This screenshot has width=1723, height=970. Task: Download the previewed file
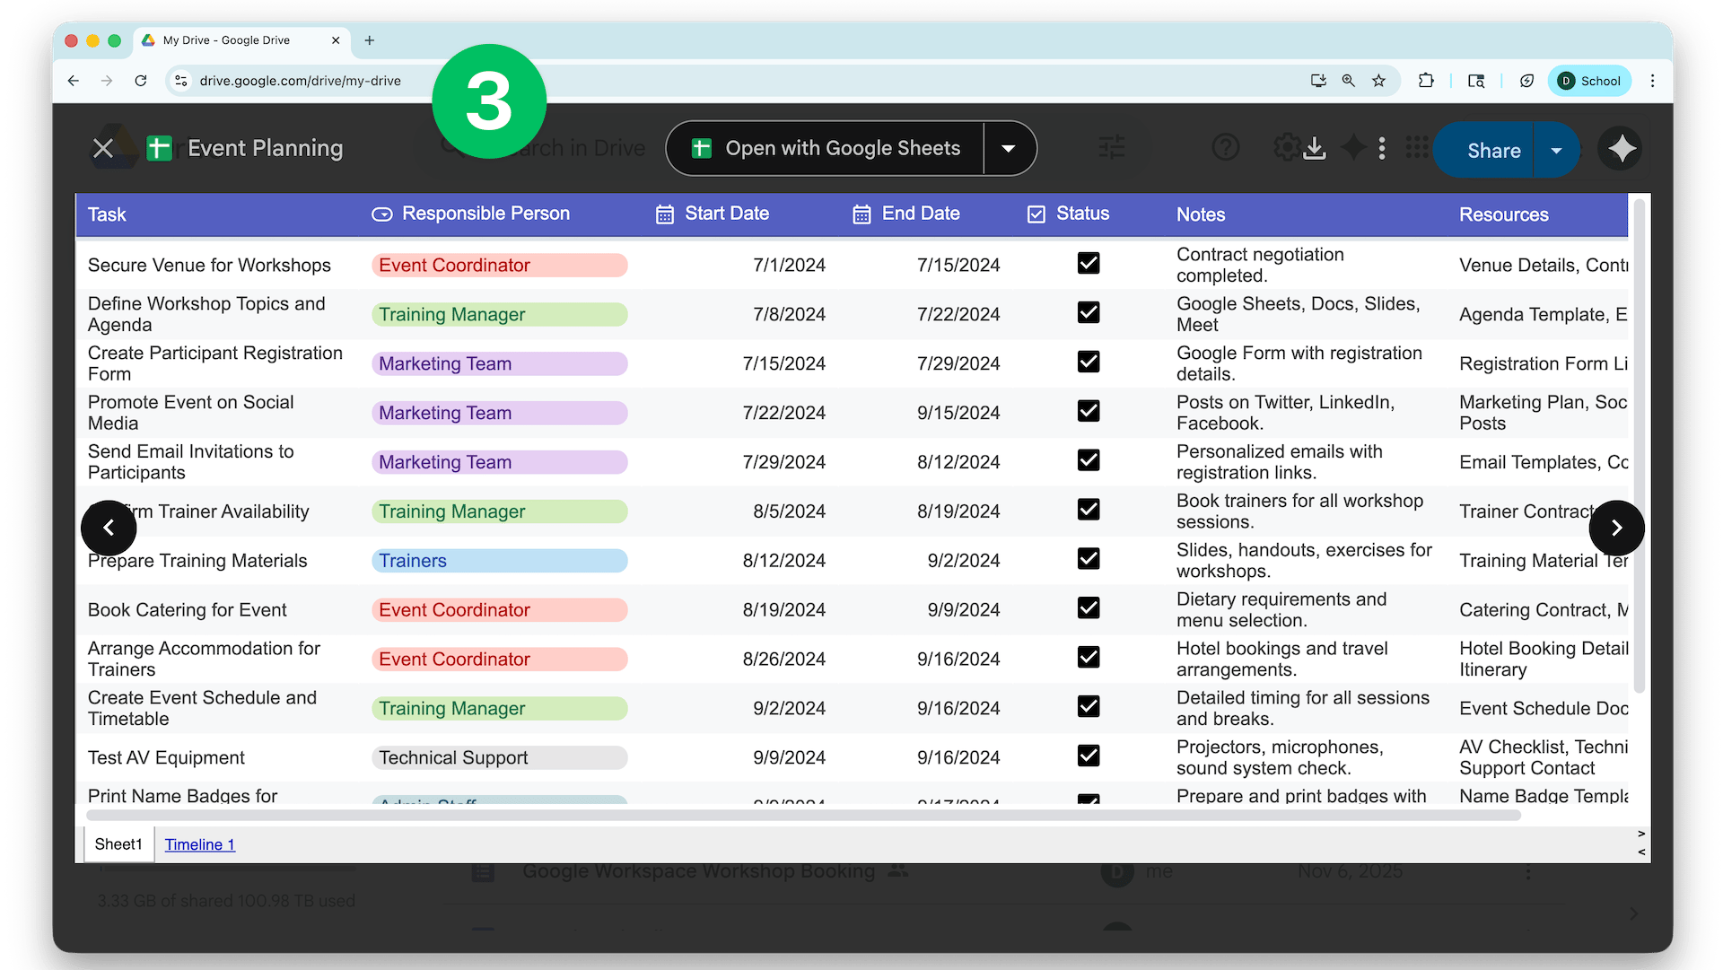pyautogui.click(x=1315, y=148)
